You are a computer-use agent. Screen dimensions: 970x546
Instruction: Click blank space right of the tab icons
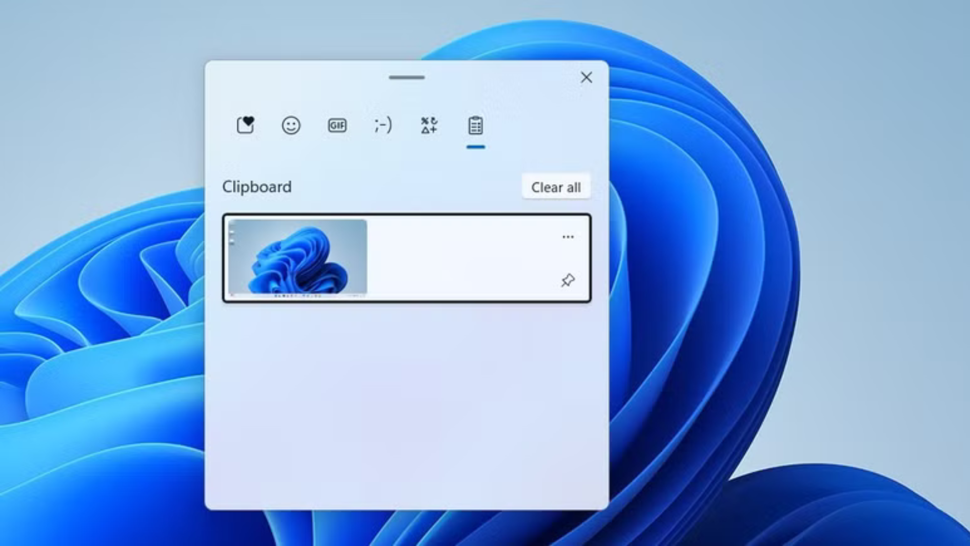point(546,125)
